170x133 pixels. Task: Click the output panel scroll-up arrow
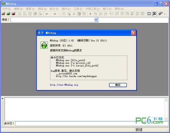click(166, 100)
